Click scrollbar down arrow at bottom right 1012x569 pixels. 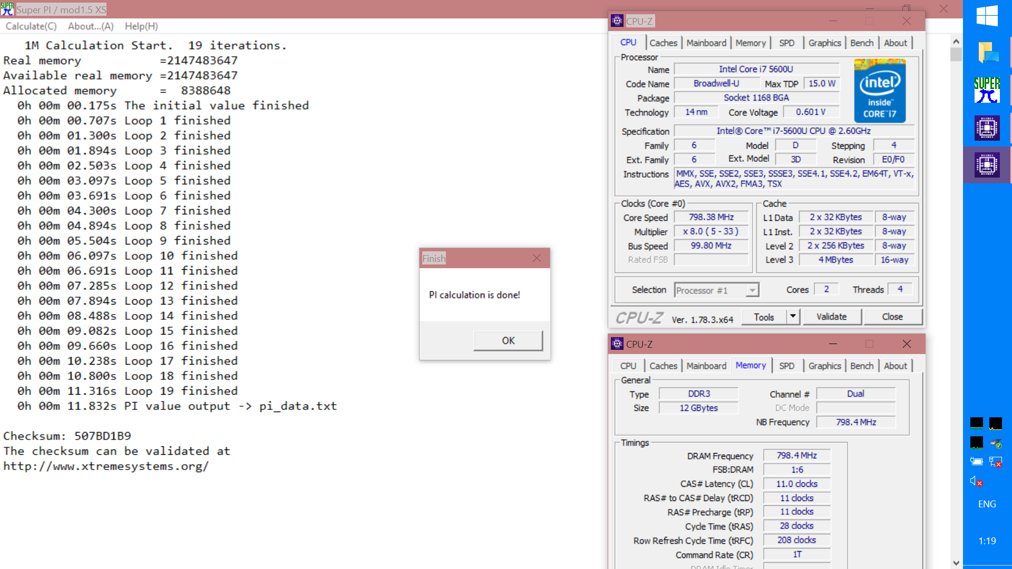956,563
